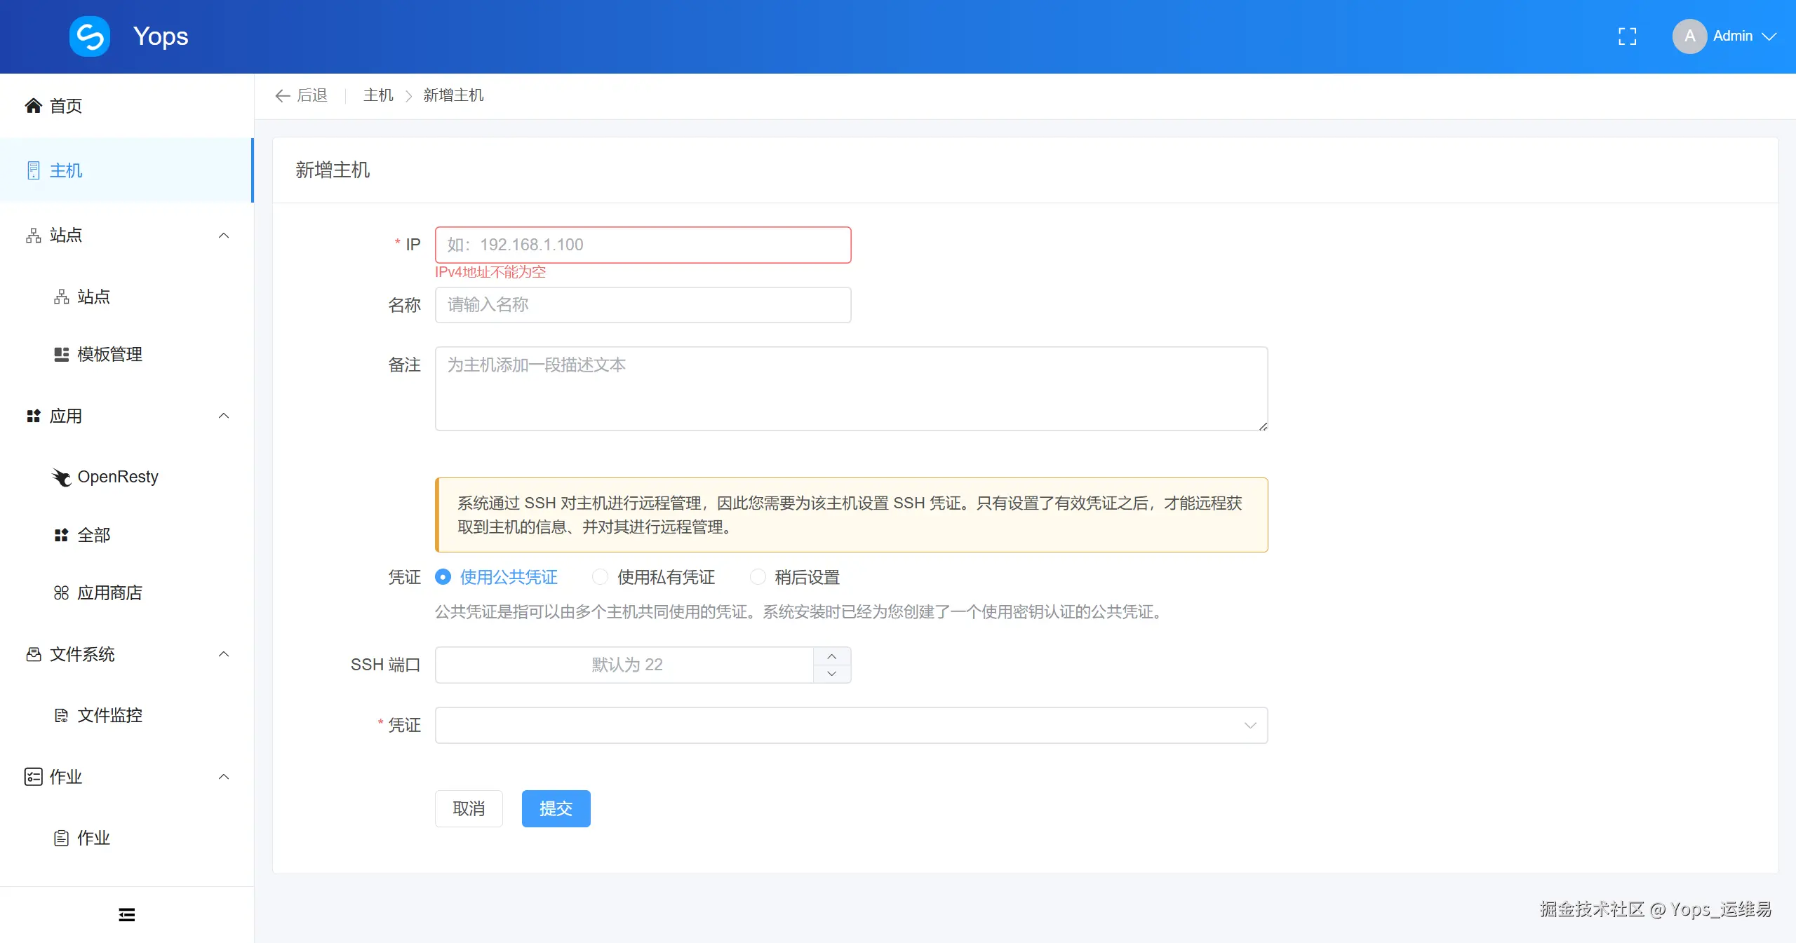Choose 稍后设置 credential option
The image size is (1796, 943).
758,577
